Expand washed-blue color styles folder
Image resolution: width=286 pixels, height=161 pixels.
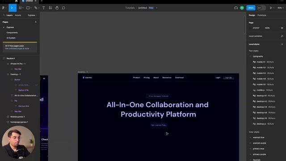(250, 137)
